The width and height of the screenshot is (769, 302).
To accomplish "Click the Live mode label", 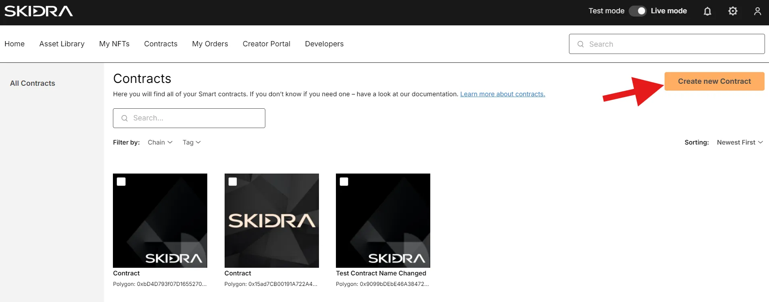I will [x=669, y=11].
